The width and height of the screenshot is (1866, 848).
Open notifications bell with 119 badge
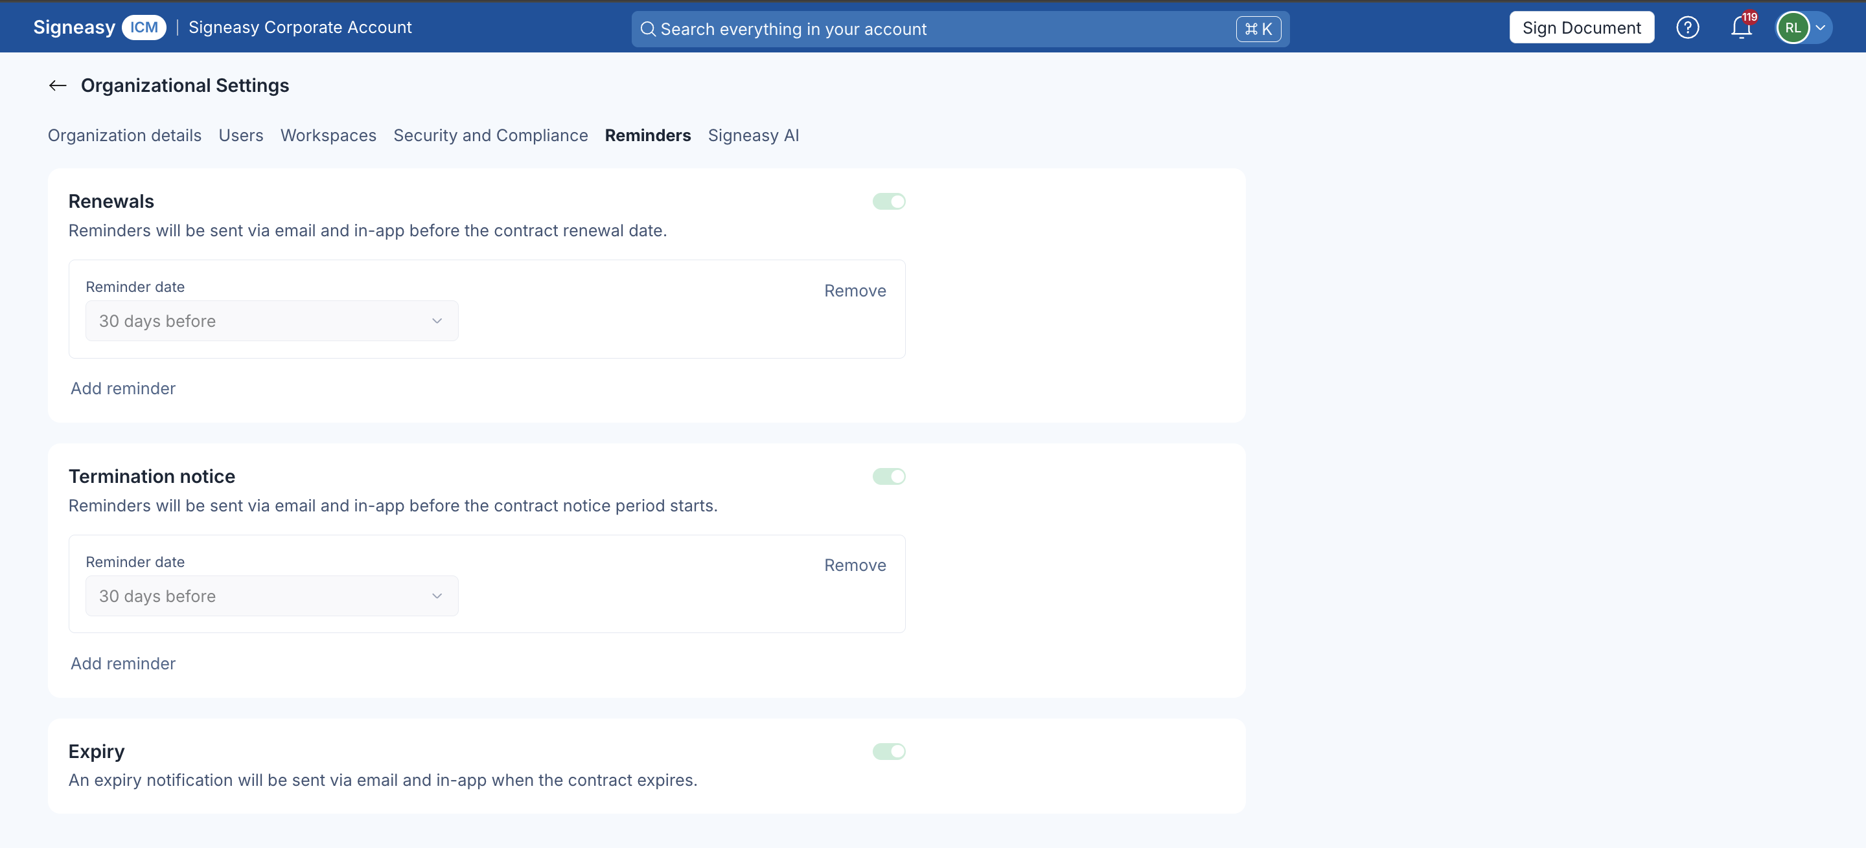click(1742, 27)
